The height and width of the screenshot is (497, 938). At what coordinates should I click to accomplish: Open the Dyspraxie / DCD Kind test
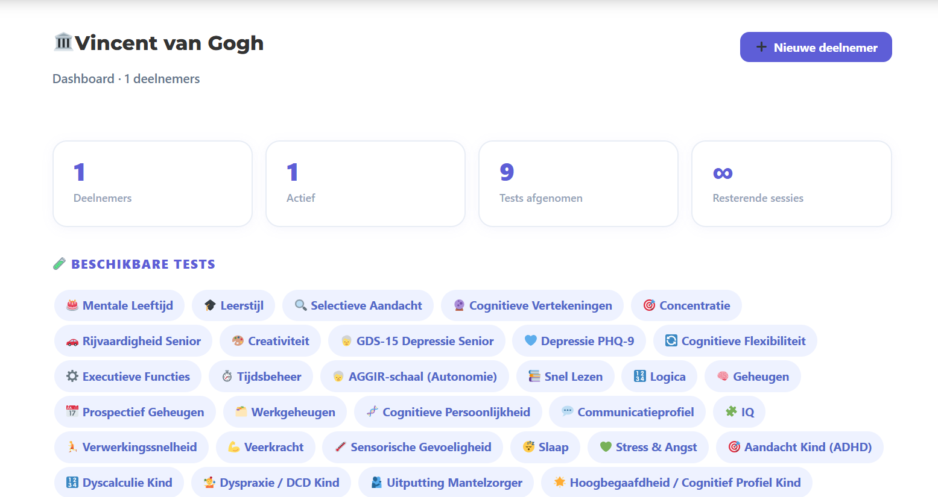pyautogui.click(x=271, y=483)
